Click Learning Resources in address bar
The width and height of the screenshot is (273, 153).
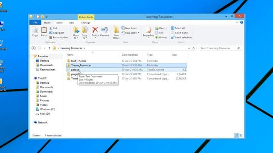(x=71, y=48)
